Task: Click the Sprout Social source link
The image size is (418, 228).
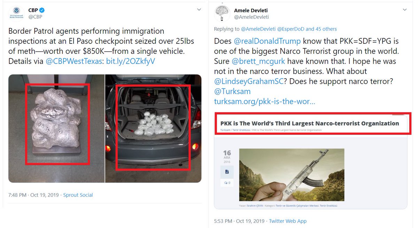Action: [x=78, y=195]
